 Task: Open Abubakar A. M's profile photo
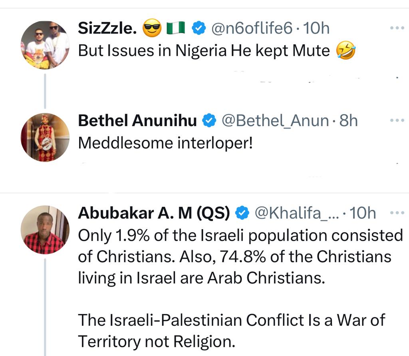[45, 229]
